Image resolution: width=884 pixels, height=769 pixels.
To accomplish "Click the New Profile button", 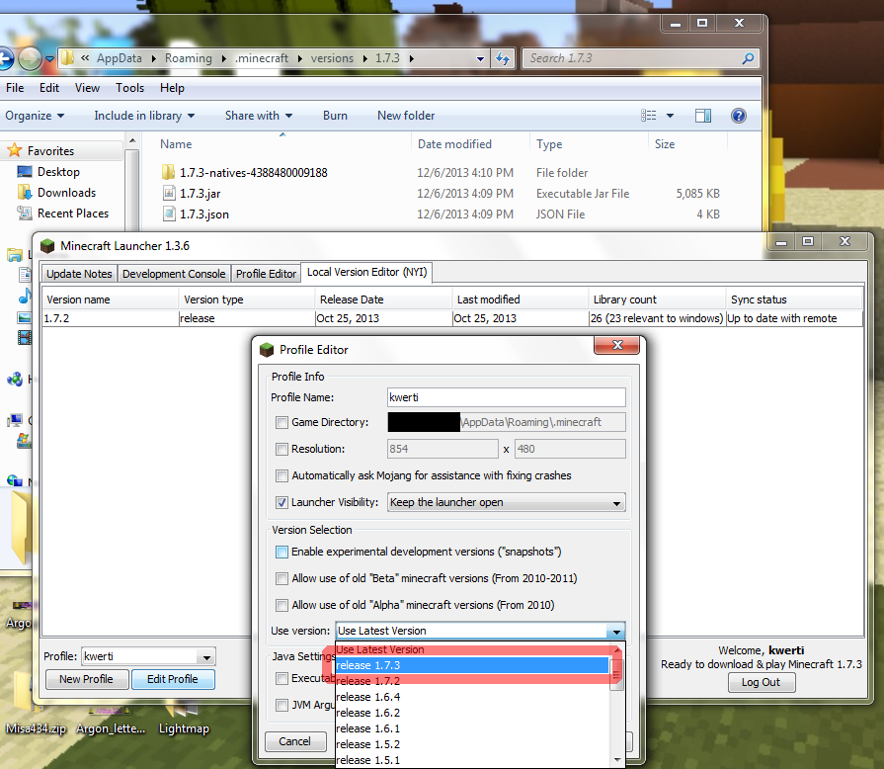I will coord(86,679).
